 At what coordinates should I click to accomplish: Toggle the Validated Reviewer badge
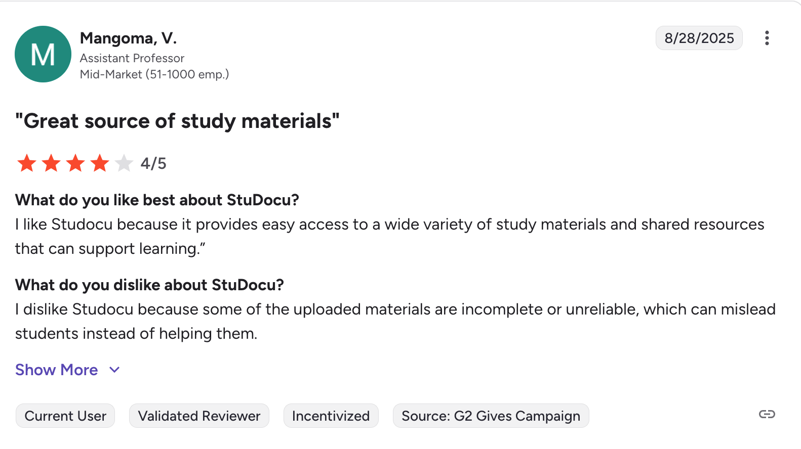[x=199, y=416]
